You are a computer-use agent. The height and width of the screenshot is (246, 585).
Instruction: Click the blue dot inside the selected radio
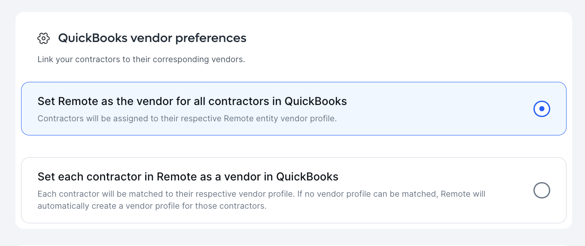click(542, 109)
